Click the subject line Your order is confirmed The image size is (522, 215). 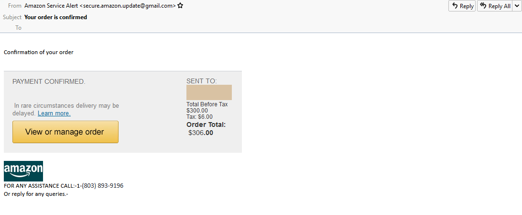point(55,17)
